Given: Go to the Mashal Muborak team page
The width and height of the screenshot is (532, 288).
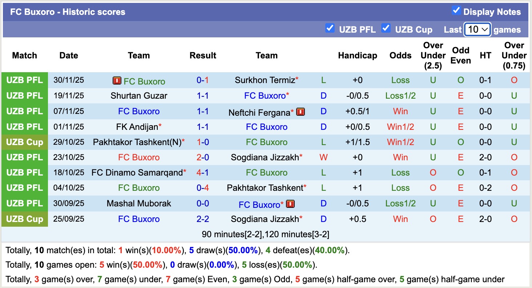Looking at the screenshot, I should (x=139, y=203).
